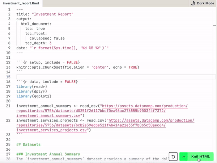217x163 pixels.
Task: Click 'html_document:' on line 4
Action: point(36,24)
